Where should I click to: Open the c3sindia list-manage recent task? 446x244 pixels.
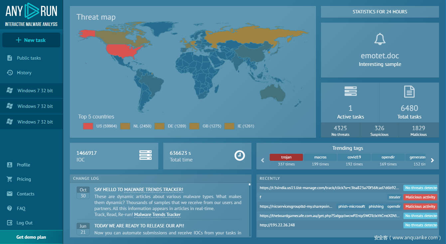click(329, 188)
